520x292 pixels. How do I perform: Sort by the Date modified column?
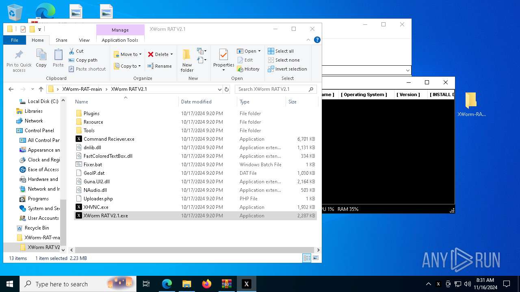click(196, 102)
